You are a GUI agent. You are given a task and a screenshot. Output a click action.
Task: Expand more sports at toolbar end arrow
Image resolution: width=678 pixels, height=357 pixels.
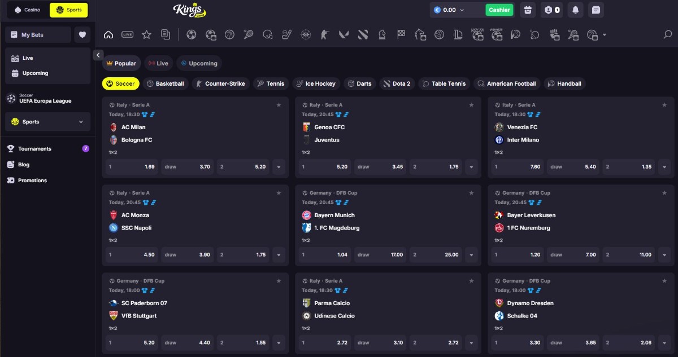[605, 34]
